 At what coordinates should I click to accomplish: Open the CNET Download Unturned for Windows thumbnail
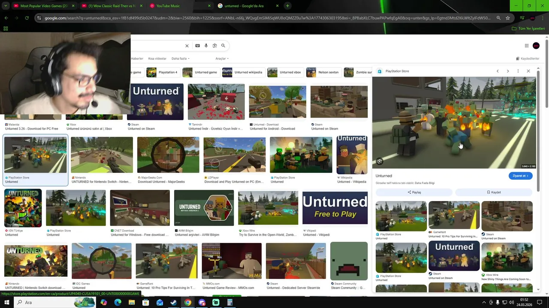click(x=140, y=208)
